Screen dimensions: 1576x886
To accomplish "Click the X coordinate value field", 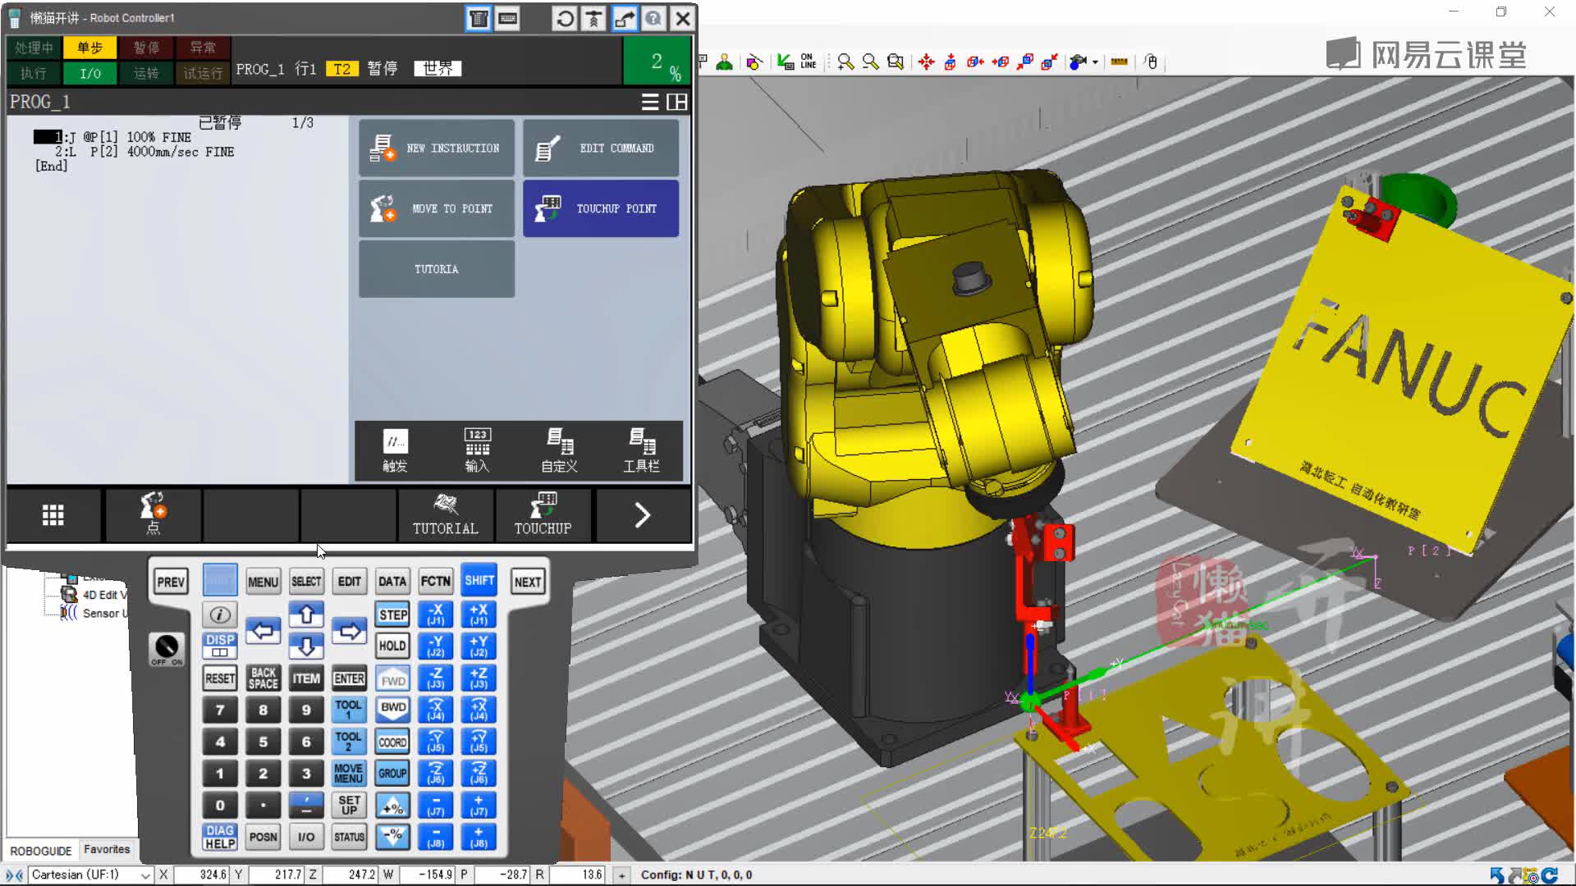I will (x=201, y=875).
